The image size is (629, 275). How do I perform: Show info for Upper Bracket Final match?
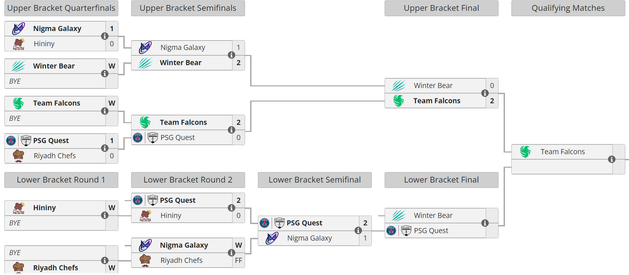[485, 93]
